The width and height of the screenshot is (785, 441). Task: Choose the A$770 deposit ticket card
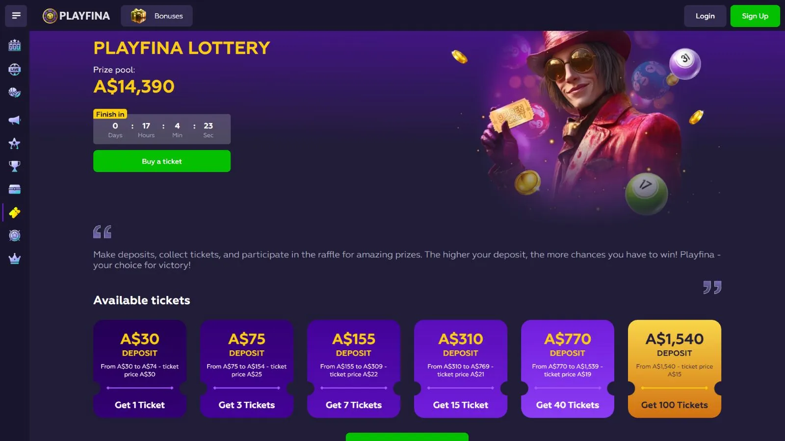point(568,368)
